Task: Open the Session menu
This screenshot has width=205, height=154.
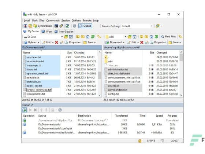Action: [x=66, y=21]
